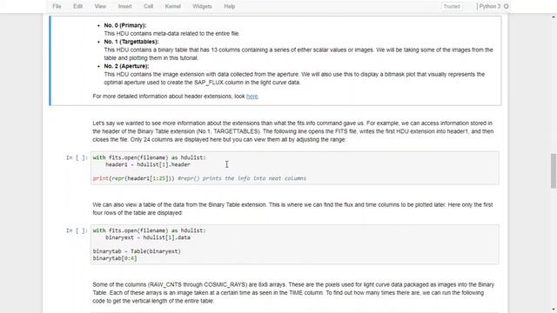Screen dimensions: 557x313
Task: Open the Cell menu
Action: tap(148, 6)
